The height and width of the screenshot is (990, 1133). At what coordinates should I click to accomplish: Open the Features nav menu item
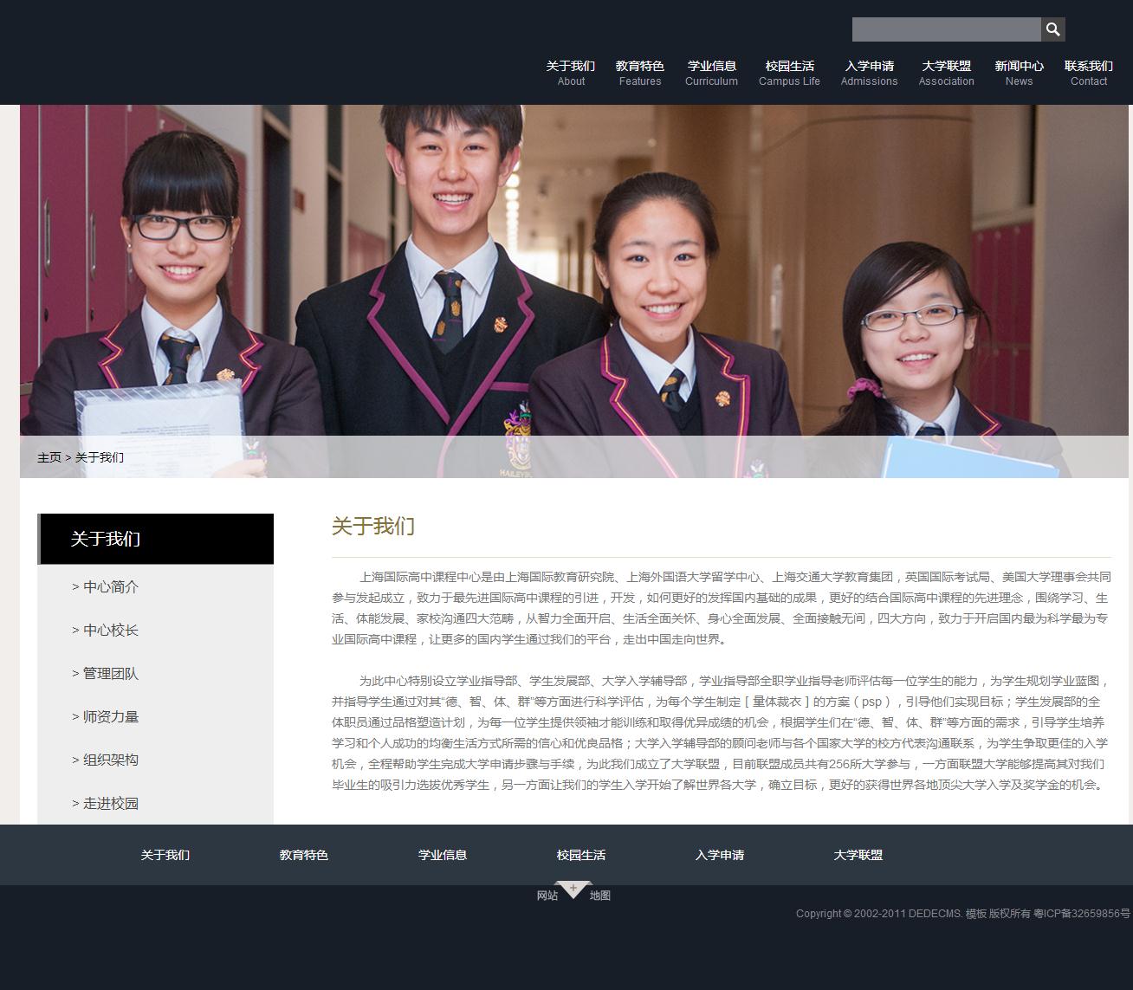point(639,73)
